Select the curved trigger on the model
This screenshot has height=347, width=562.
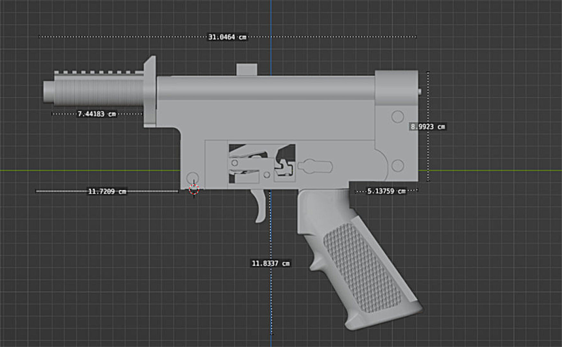tap(260, 206)
